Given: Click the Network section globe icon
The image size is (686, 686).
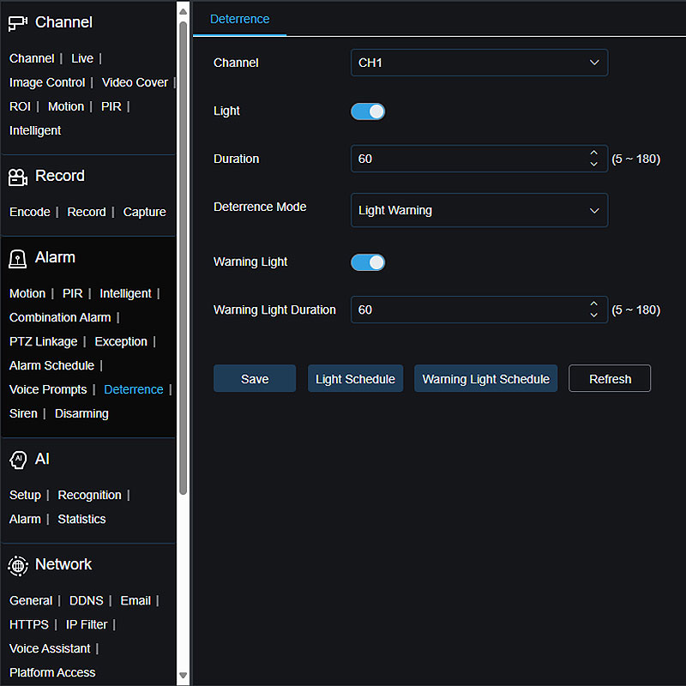Looking at the screenshot, I should point(18,565).
